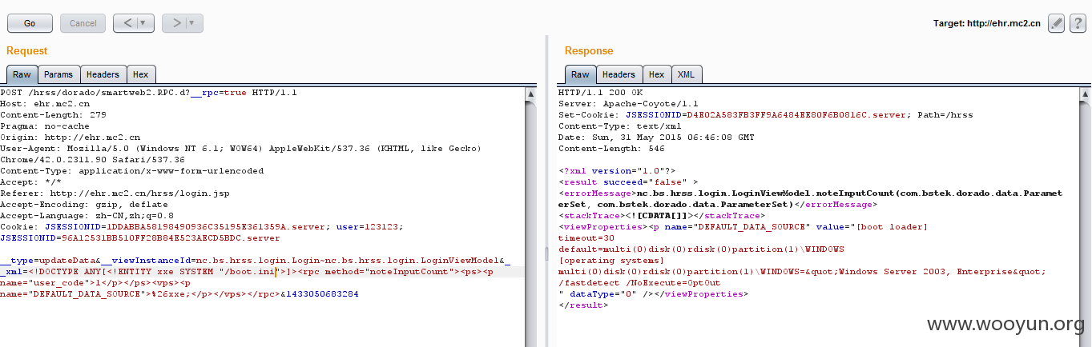Click the Target: http://ehr.mc2.cn label
This screenshot has height=347, width=1092.
[x=987, y=24]
